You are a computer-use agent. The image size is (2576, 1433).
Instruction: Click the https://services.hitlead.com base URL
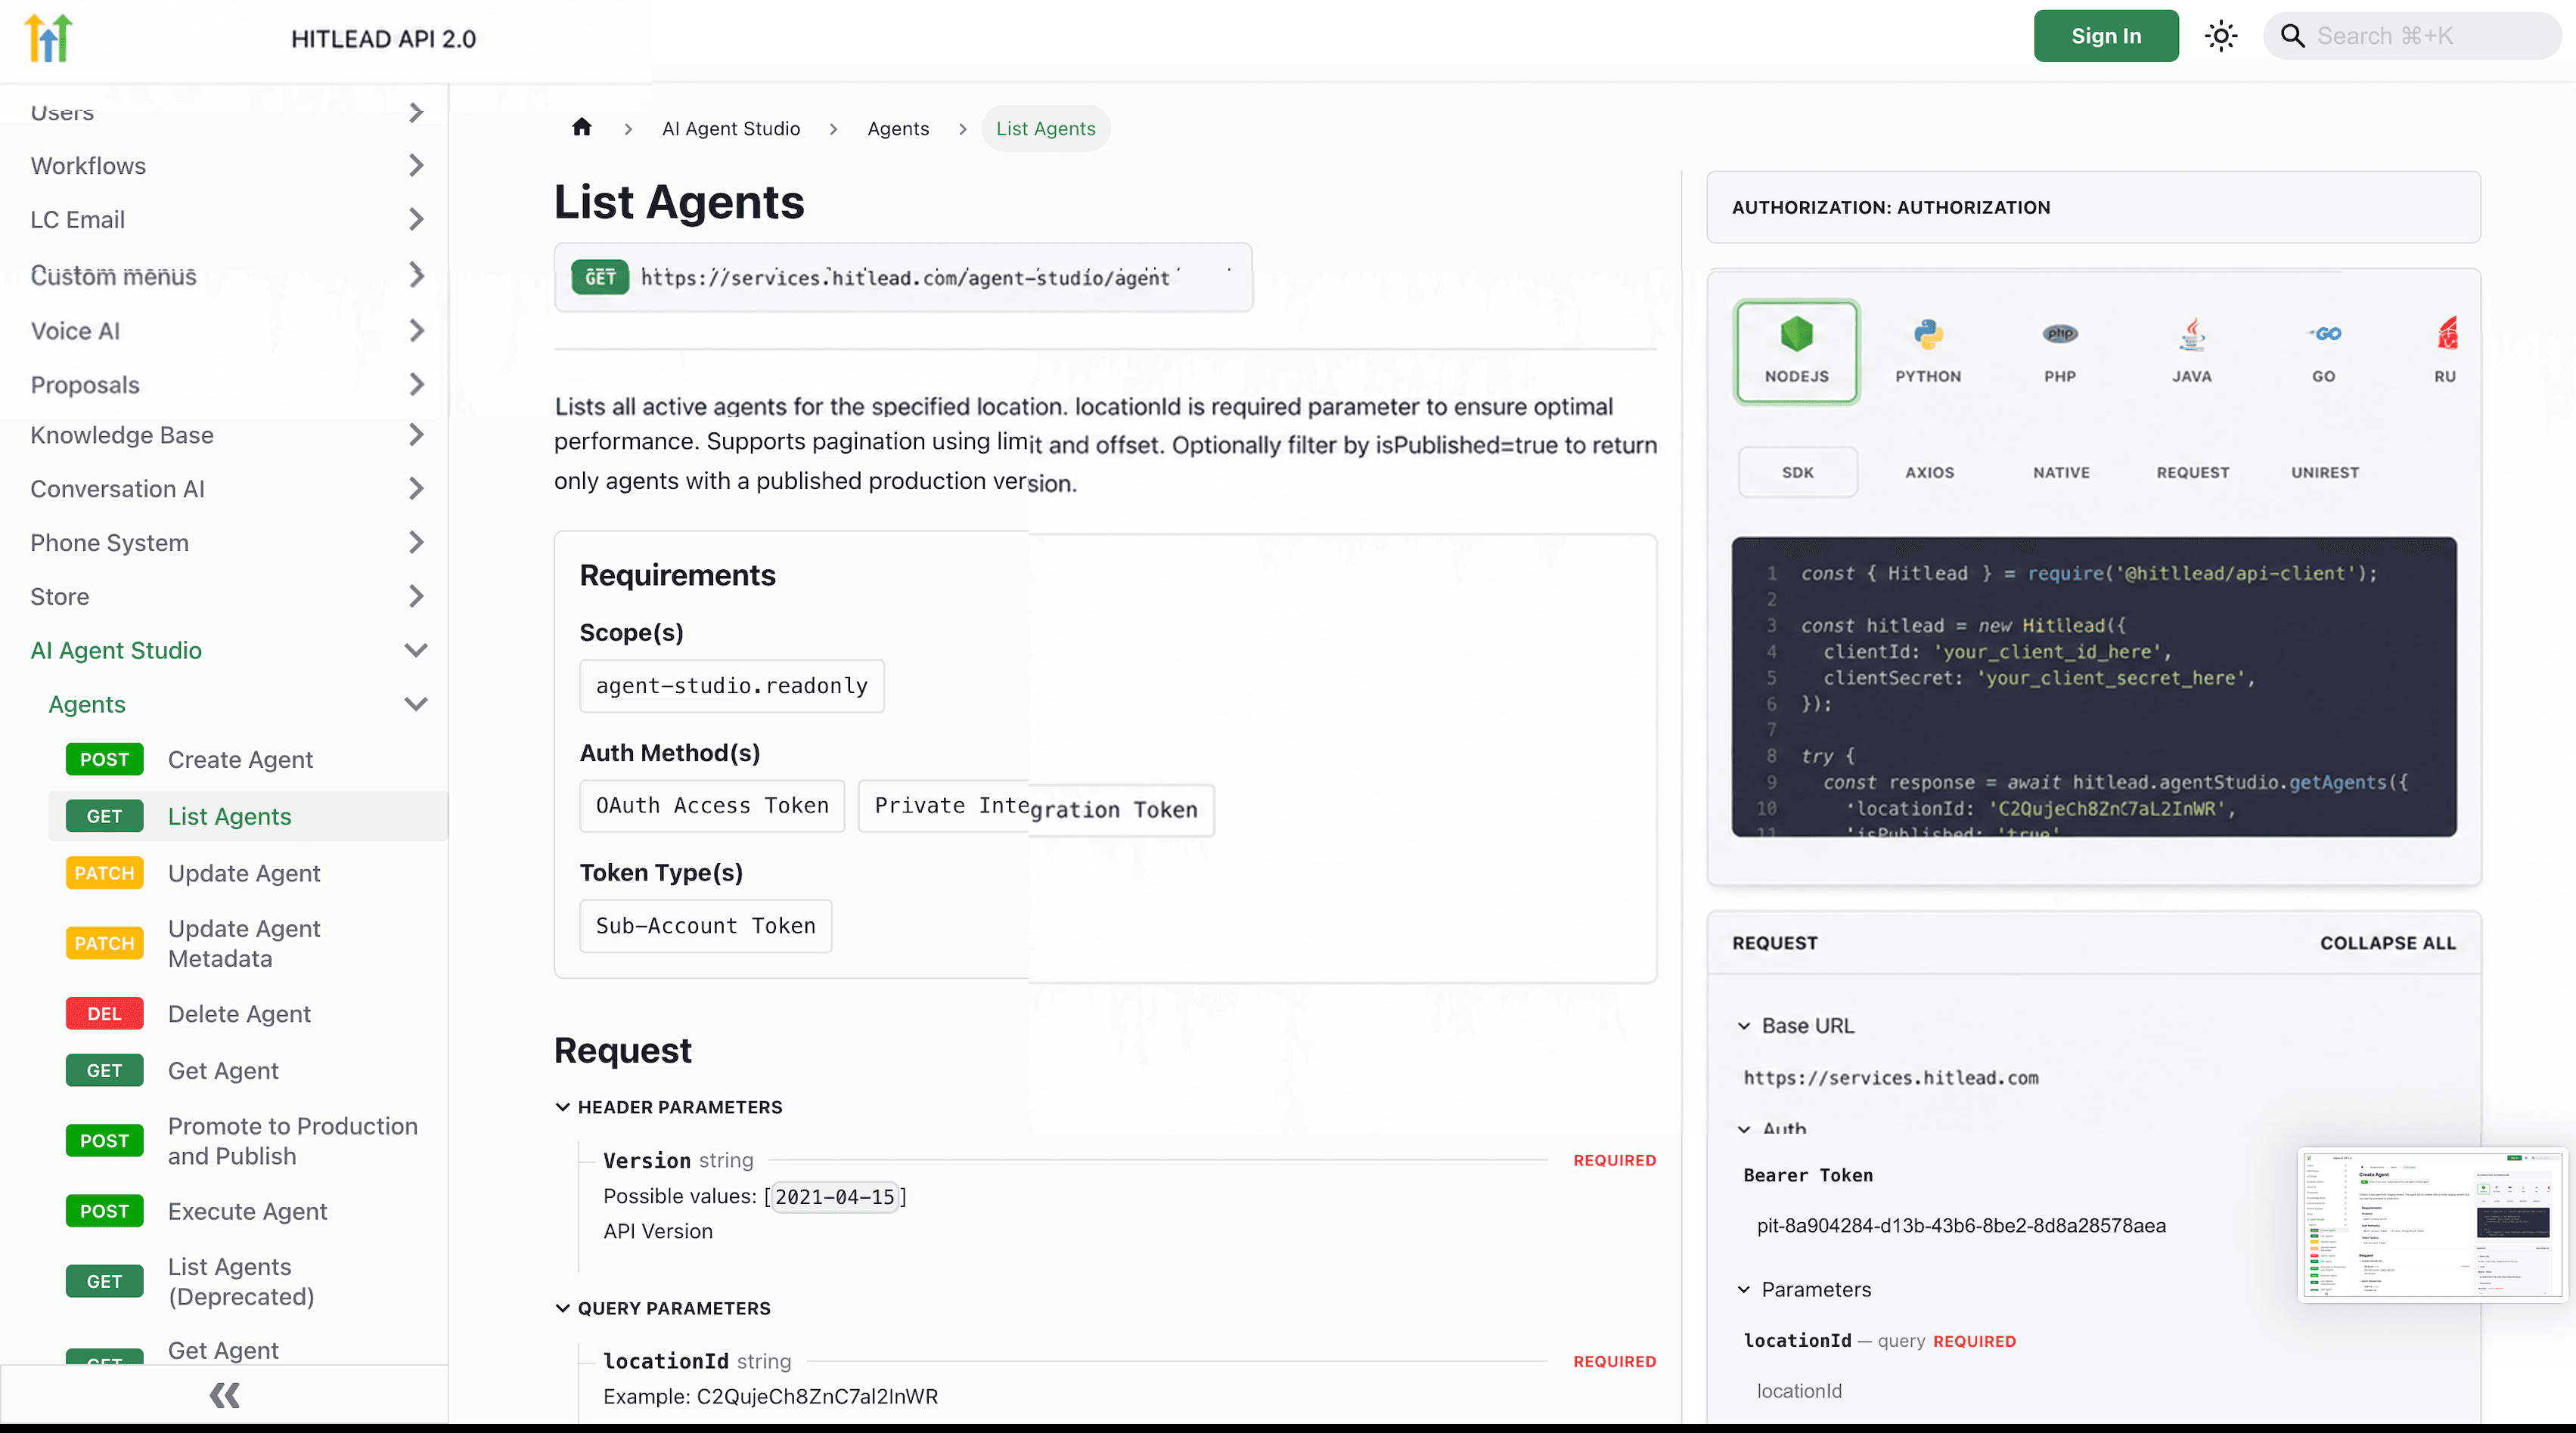coord(1891,1077)
